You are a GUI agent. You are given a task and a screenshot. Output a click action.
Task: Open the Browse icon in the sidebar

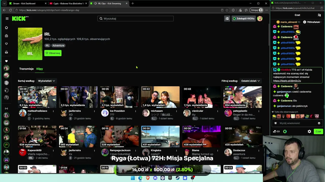coord(7,36)
